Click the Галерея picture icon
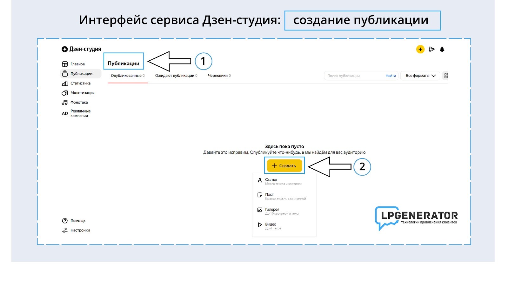508x282 pixels. tap(260, 210)
